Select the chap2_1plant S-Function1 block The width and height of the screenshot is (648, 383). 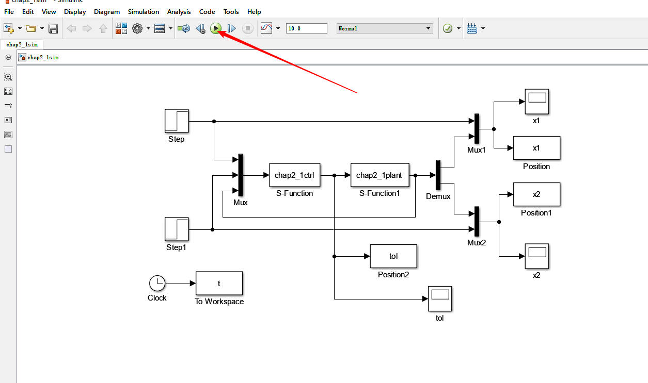pos(379,175)
